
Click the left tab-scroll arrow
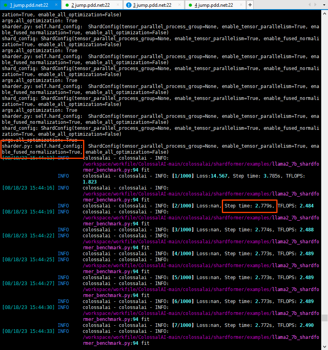tap(310, 4)
